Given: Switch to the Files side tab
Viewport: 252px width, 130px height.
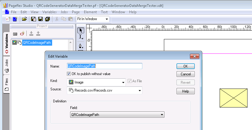Looking at the screenshot, I should [x=7, y=84].
